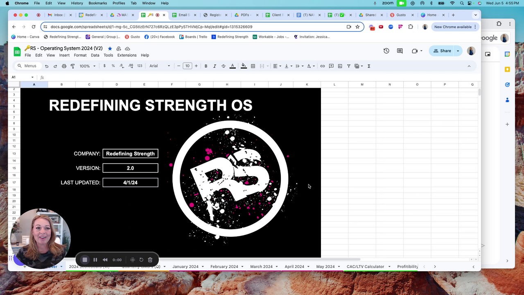Open the Extensions menu

[127, 55]
